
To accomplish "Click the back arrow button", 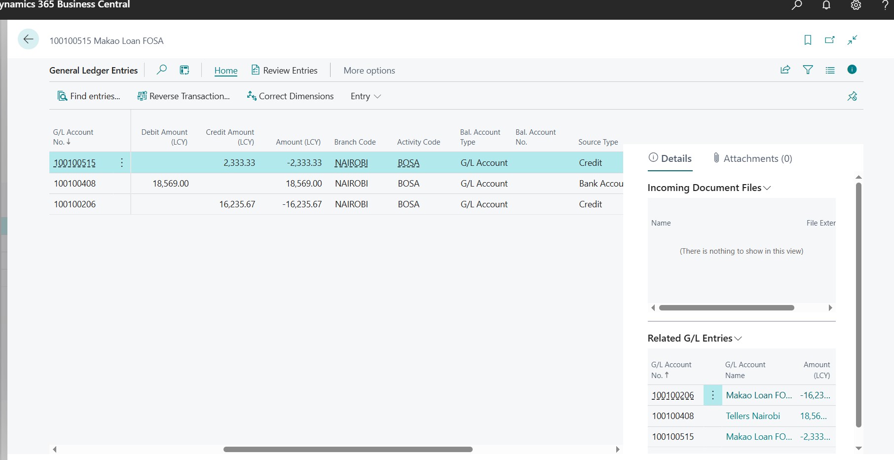I will pyautogui.click(x=28, y=39).
